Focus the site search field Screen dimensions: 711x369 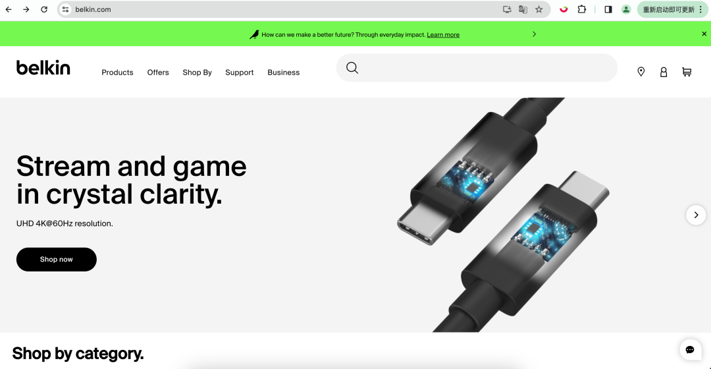pos(477,68)
